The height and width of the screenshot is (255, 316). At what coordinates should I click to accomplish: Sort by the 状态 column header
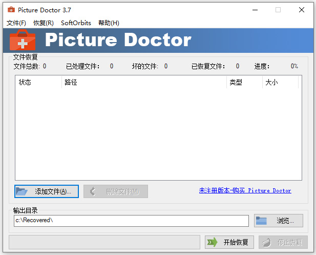tap(38, 82)
